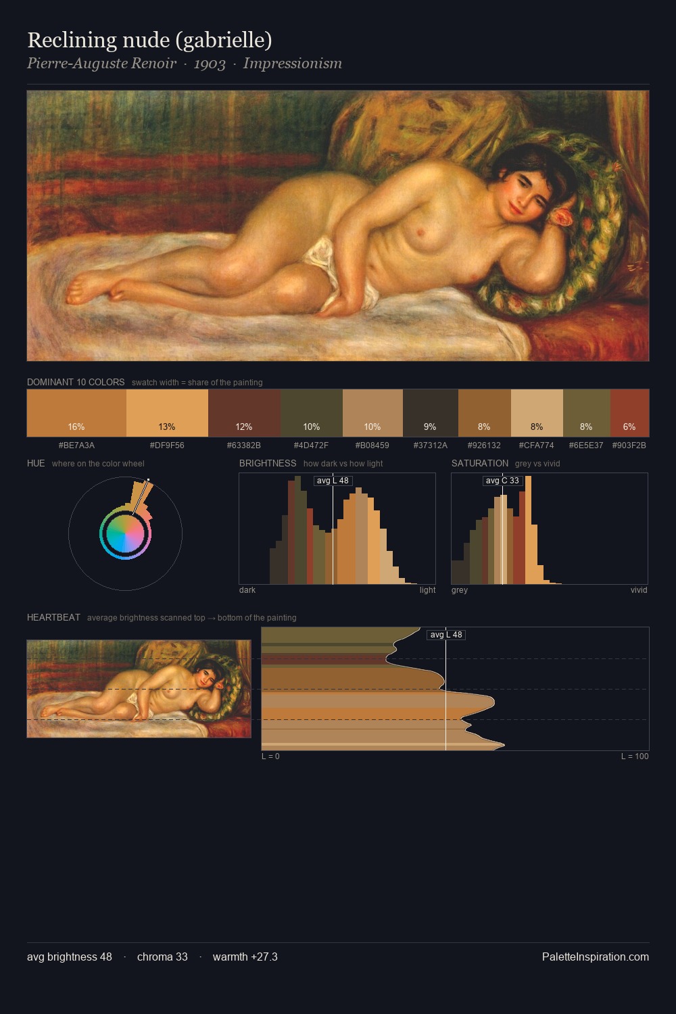Click the artist name Pierre-Auguste Renoir
The image size is (676, 1014).
pos(101,64)
